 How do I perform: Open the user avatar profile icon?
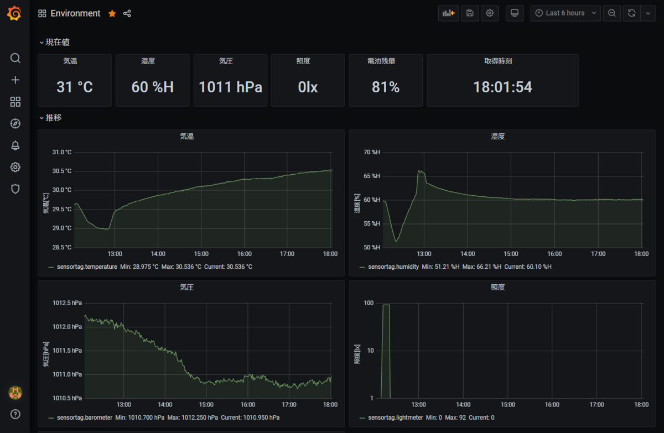15,393
